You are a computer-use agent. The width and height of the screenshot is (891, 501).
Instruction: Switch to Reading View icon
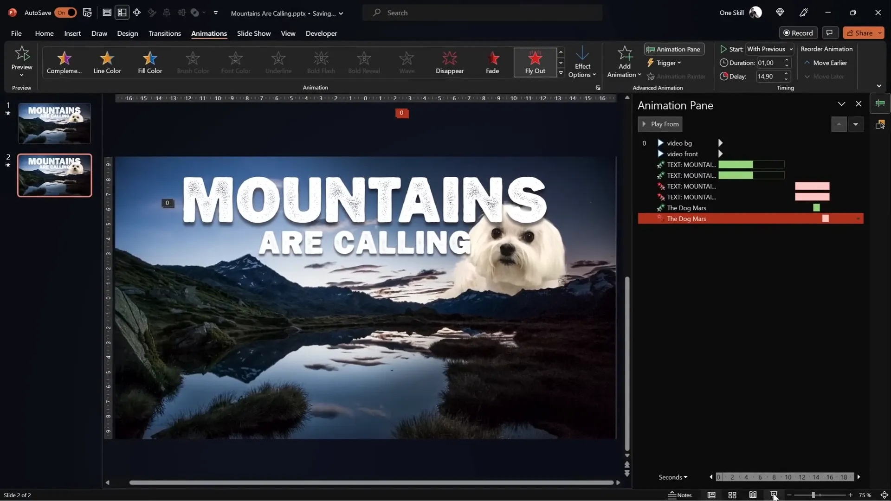[x=753, y=495]
